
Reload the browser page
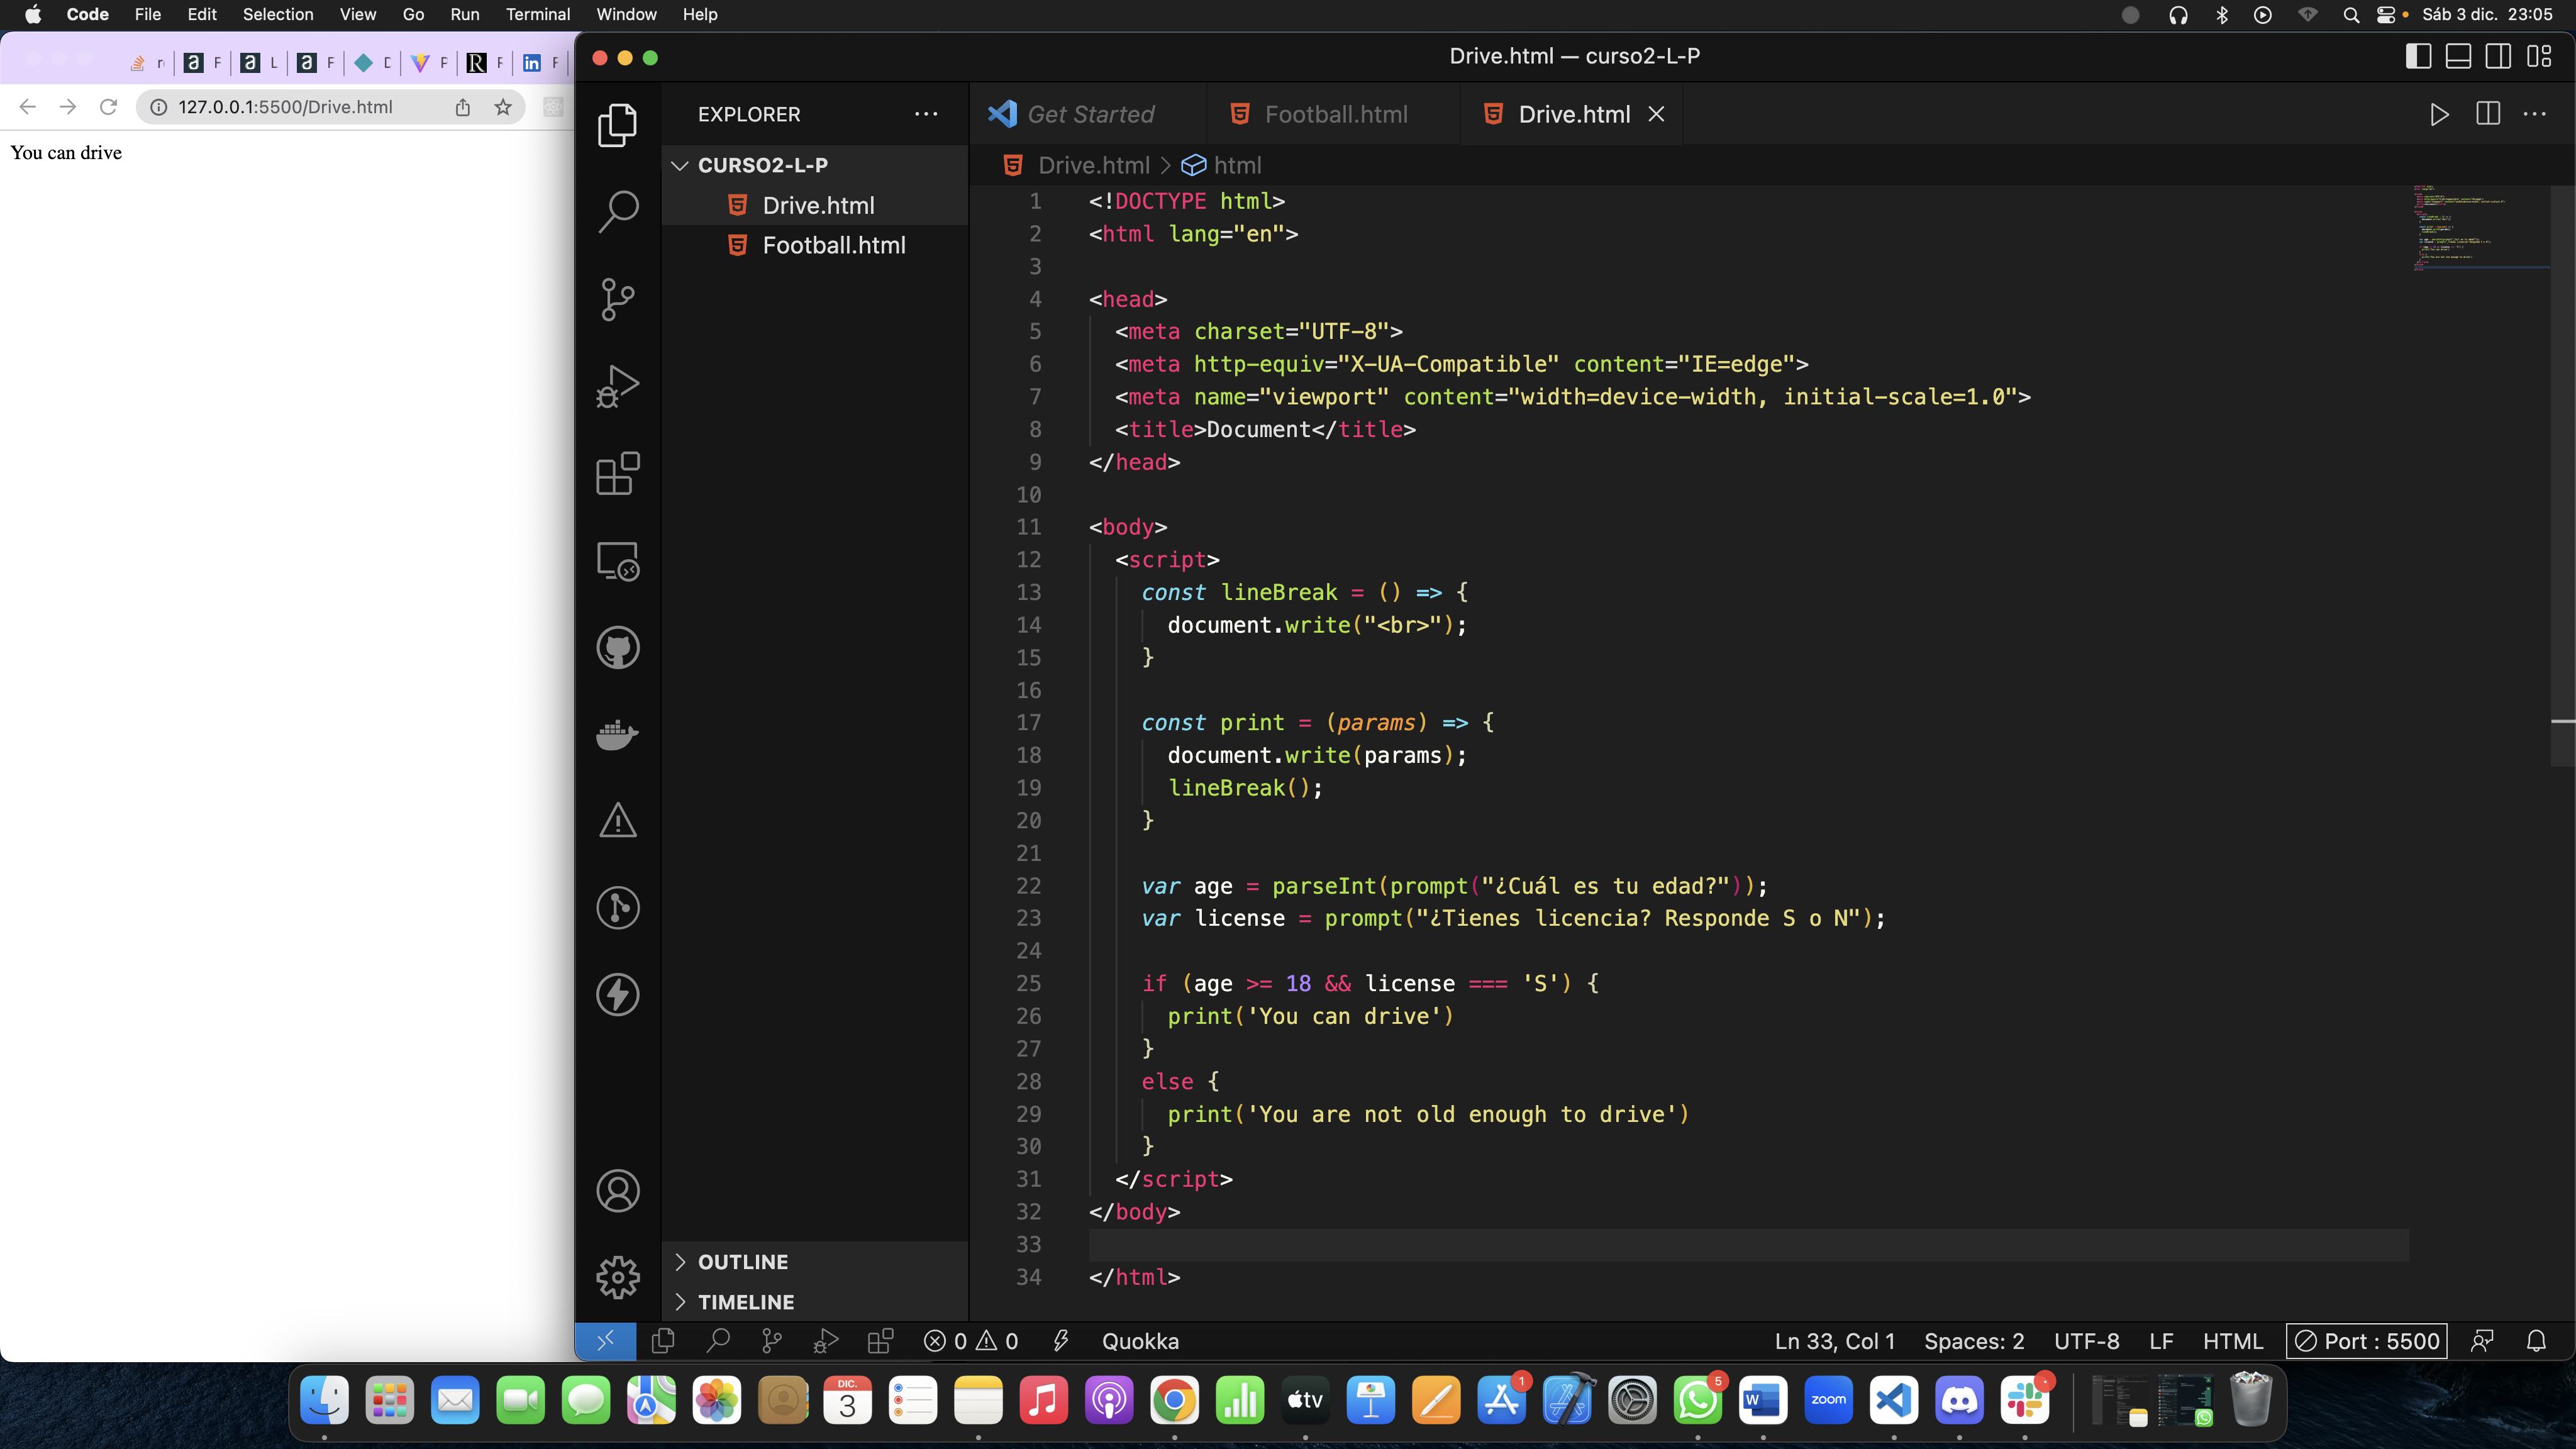point(108,107)
